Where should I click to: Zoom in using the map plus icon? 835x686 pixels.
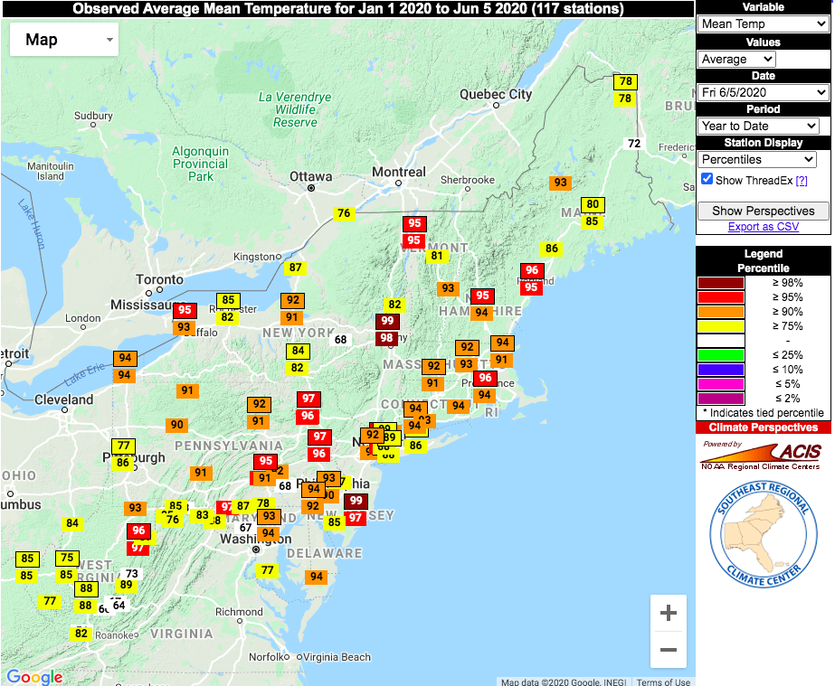point(668,613)
